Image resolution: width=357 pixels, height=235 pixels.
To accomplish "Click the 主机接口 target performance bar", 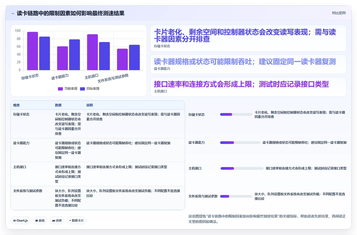I will pos(104,56).
